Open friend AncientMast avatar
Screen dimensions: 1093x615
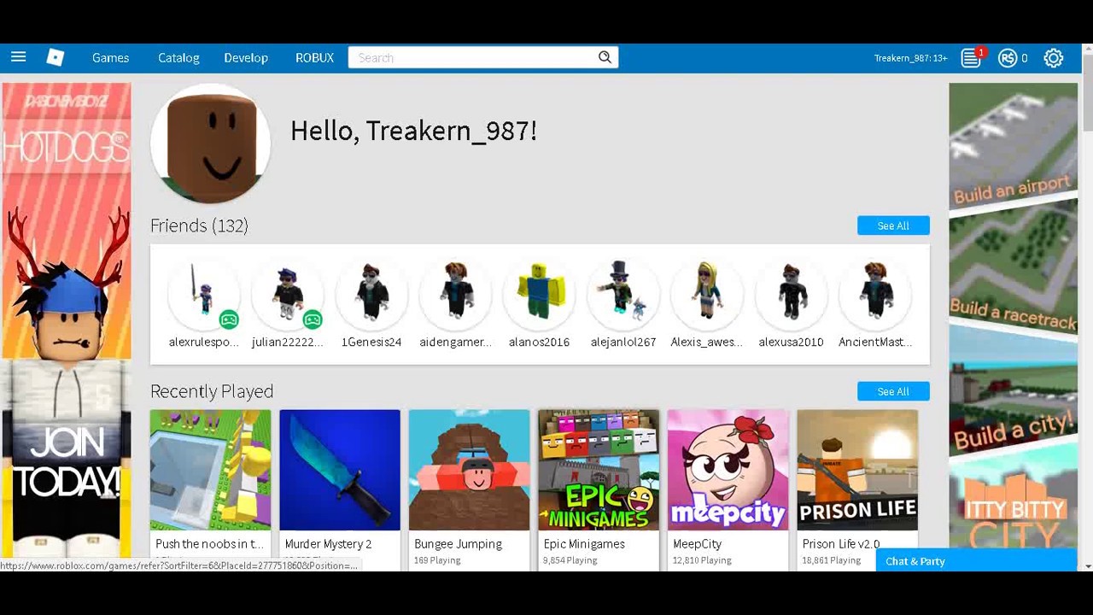click(x=875, y=293)
